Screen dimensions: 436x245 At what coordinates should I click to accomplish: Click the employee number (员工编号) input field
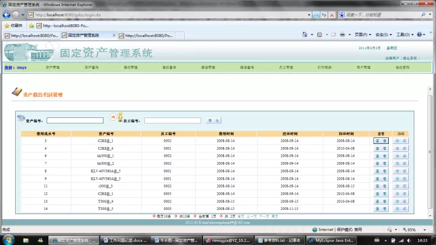coord(173,120)
